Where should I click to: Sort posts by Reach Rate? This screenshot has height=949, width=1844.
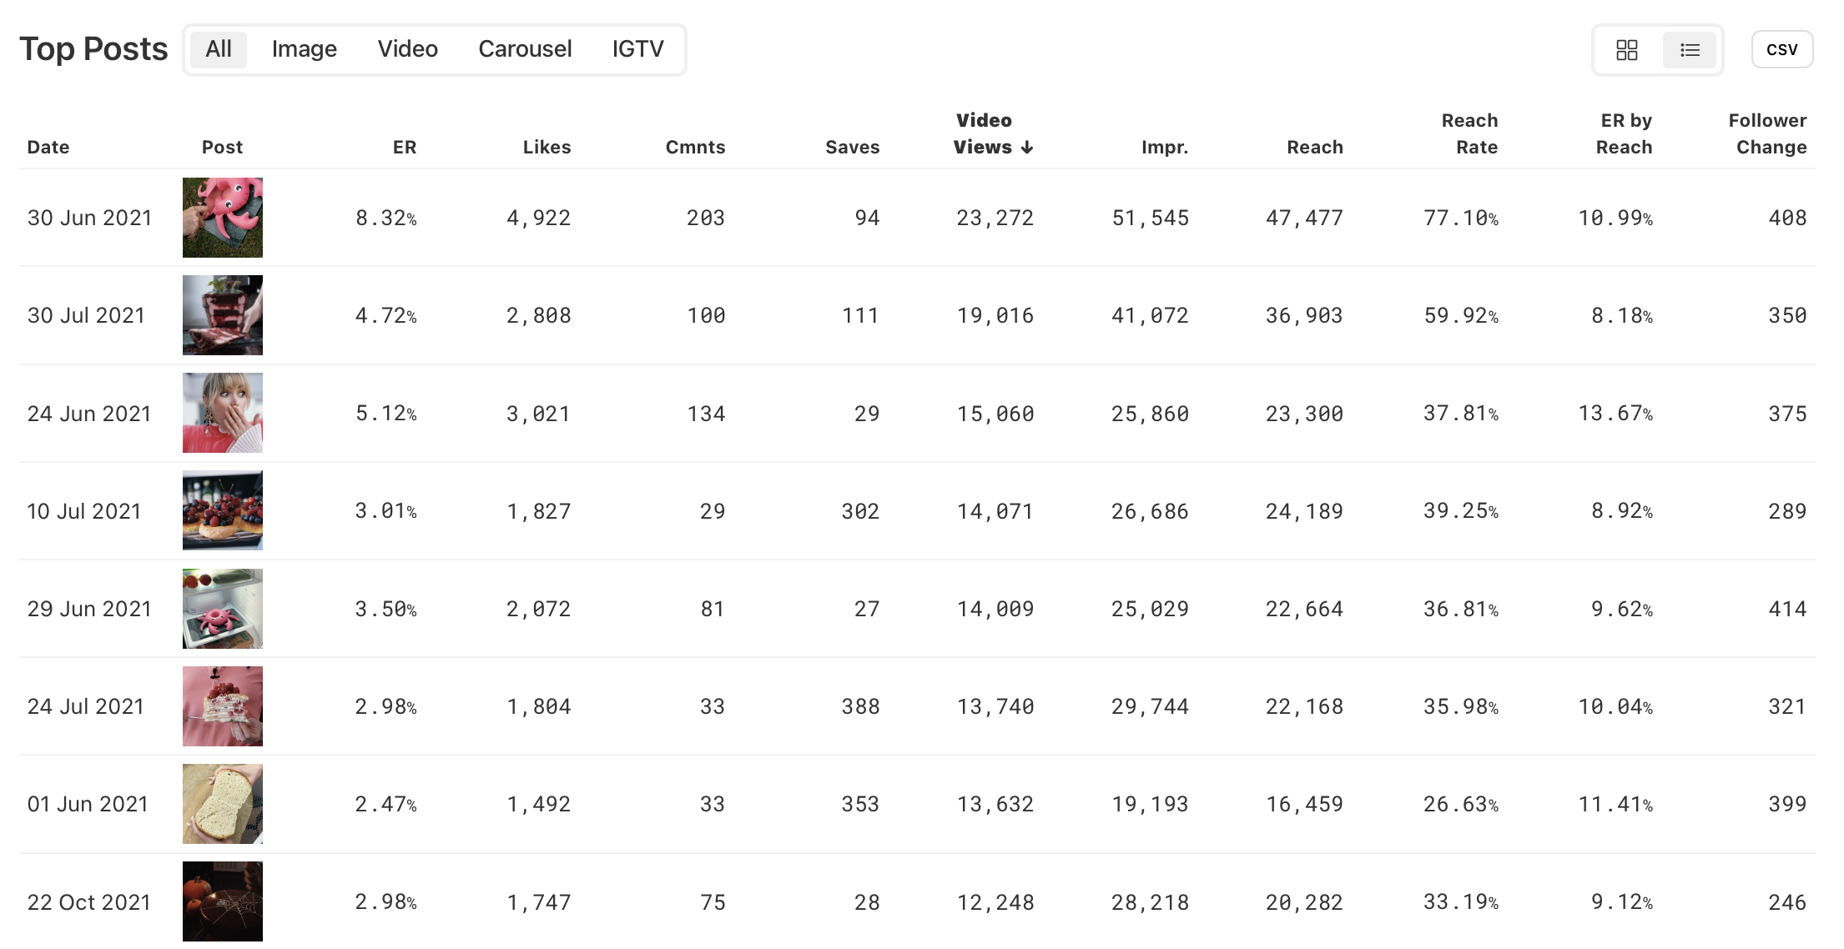[x=1469, y=133]
